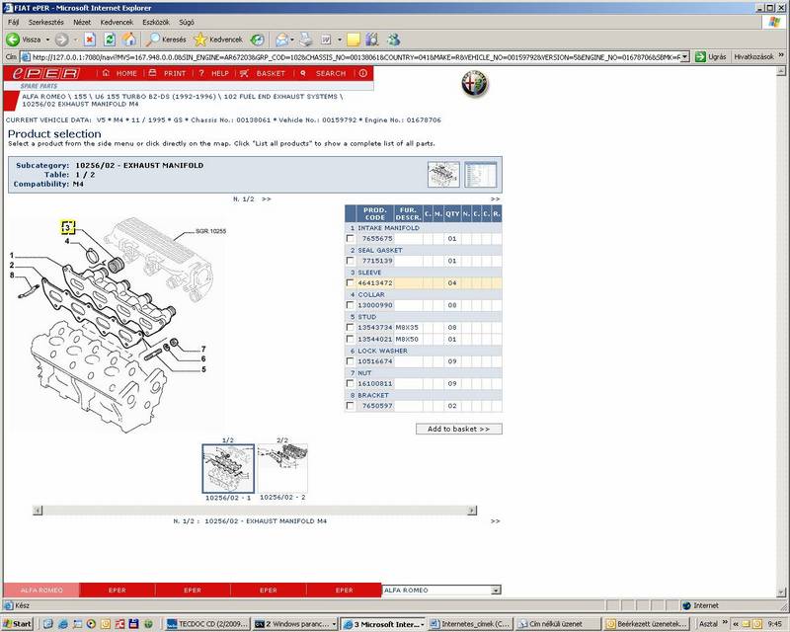Click the Add to basket button
This screenshot has height=632, width=790.
point(458,429)
